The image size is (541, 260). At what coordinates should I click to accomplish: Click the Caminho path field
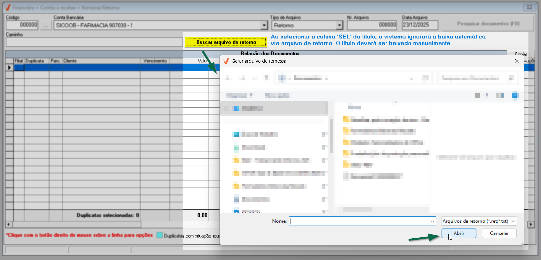point(94,42)
